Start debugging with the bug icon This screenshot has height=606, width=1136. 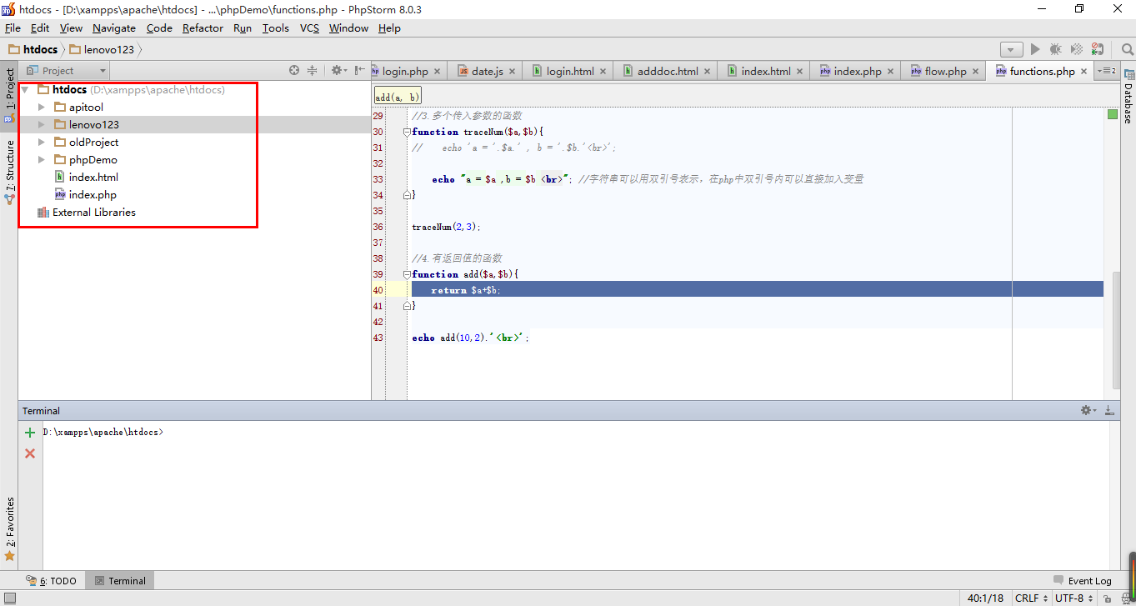[1056, 50]
